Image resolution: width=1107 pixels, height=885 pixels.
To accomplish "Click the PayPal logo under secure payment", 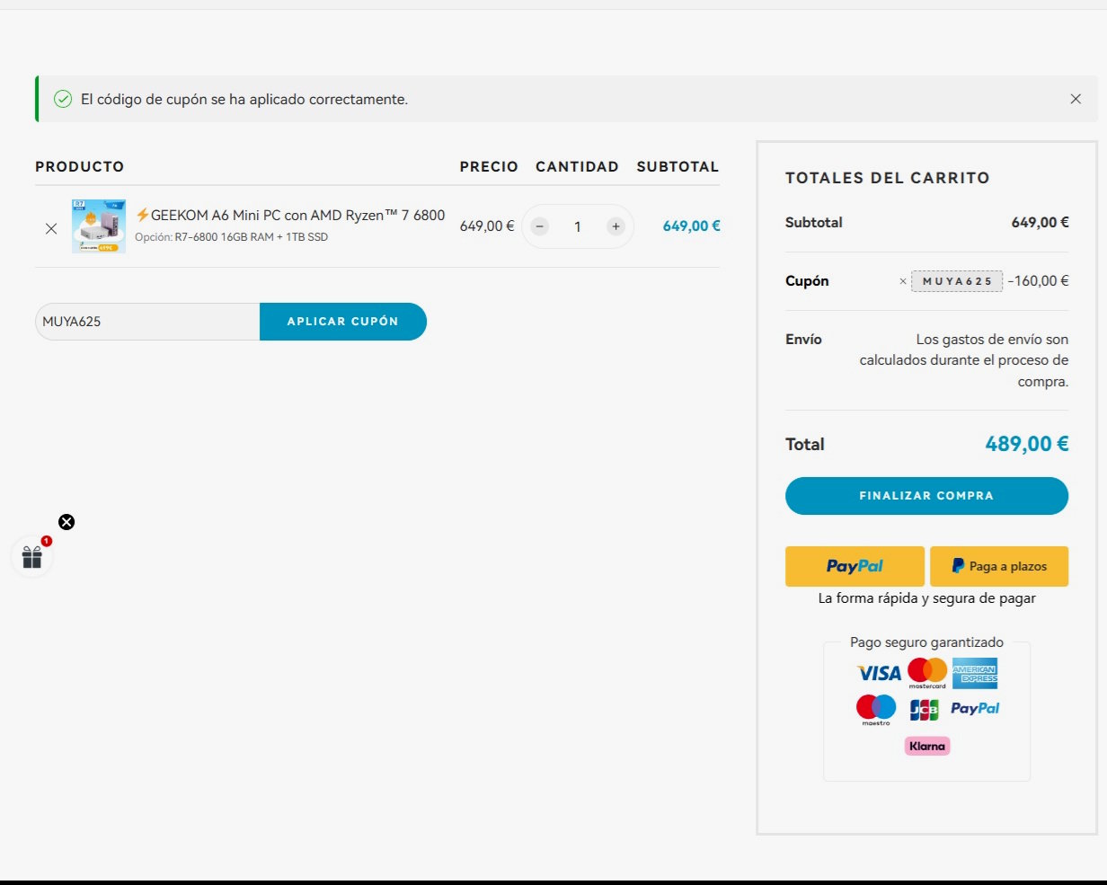I will pyautogui.click(x=975, y=709).
